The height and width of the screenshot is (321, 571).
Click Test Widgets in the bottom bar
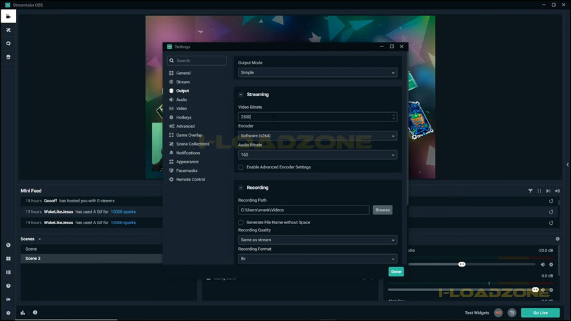pyautogui.click(x=477, y=312)
